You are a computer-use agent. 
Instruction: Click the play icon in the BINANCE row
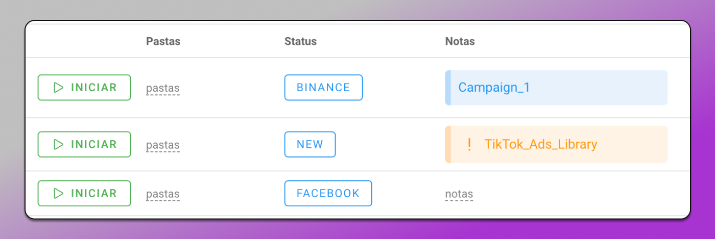tap(59, 88)
